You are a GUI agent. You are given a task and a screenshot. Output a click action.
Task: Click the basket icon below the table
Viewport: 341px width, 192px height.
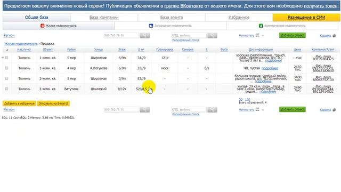pos(334,110)
